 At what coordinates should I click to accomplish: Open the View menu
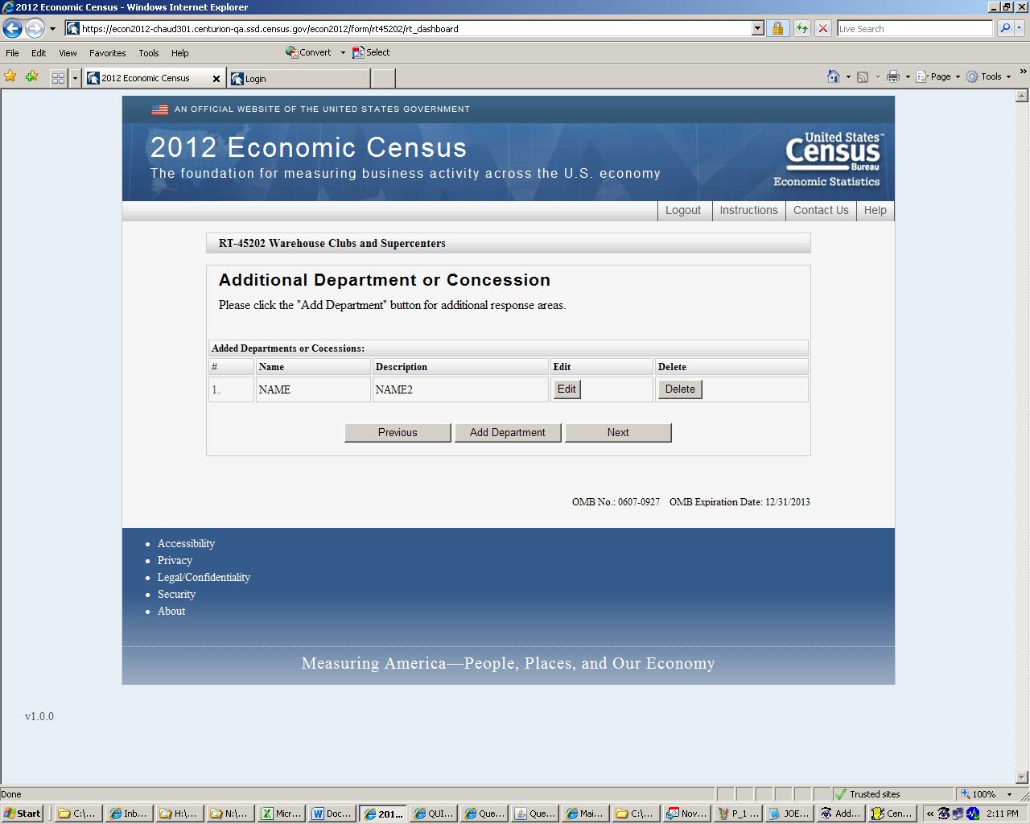click(x=68, y=53)
